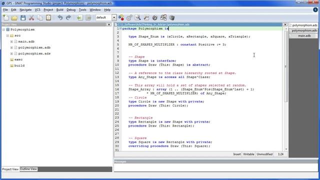
Task: Open the Tools menu
Action: click(82, 10)
